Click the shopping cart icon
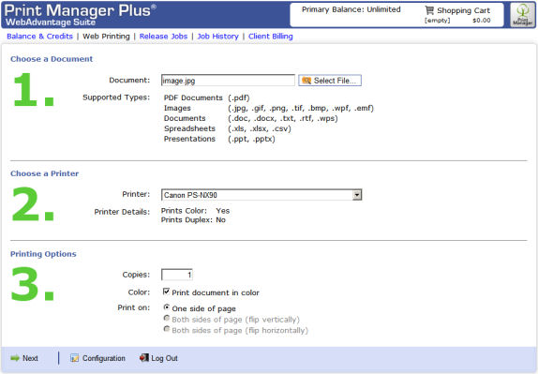538x374 pixels. (429, 10)
